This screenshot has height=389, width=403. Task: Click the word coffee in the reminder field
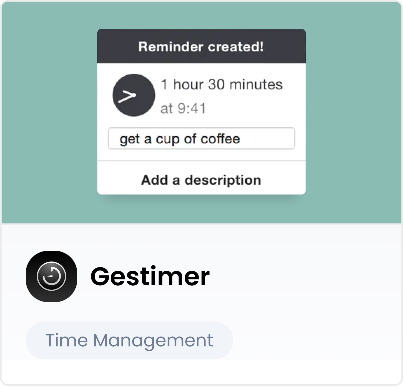tap(220, 139)
